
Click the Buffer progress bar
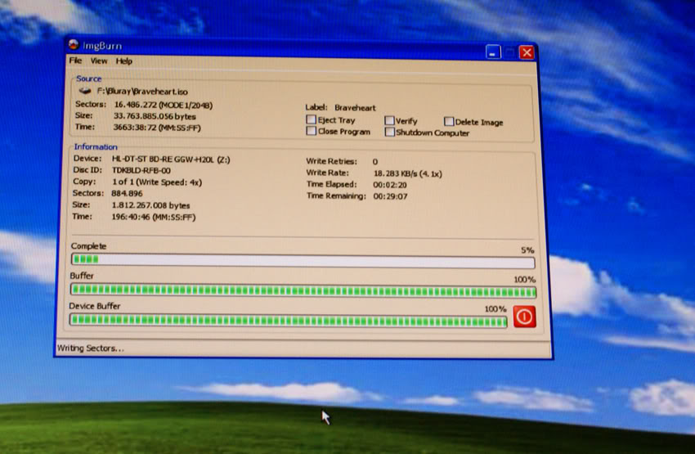[x=303, y=290]
